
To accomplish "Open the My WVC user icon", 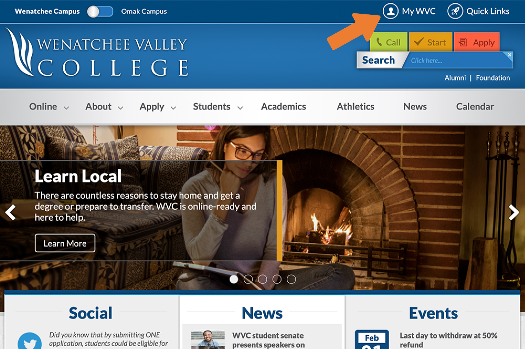I will point(391,11).
